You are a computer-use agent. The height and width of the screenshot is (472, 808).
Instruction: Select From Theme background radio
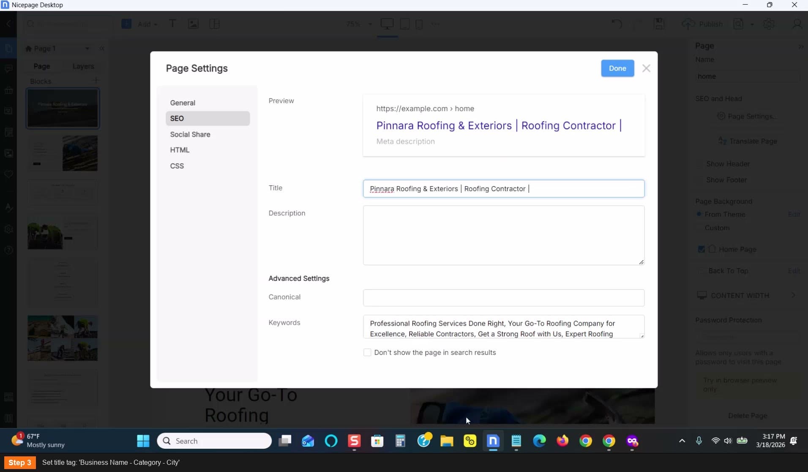click(x=699, y=214)
